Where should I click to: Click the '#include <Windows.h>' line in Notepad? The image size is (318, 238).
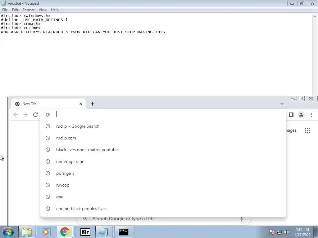[x=26, y=16]
